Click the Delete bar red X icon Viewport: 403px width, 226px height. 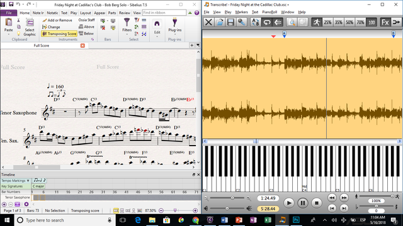[103, 28]
